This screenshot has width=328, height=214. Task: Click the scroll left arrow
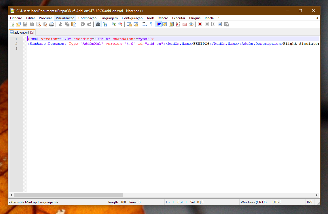click(x=12, y=195)
